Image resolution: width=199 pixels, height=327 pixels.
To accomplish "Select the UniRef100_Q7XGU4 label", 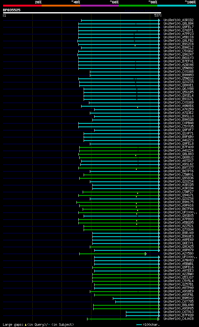I will [178, 230].
